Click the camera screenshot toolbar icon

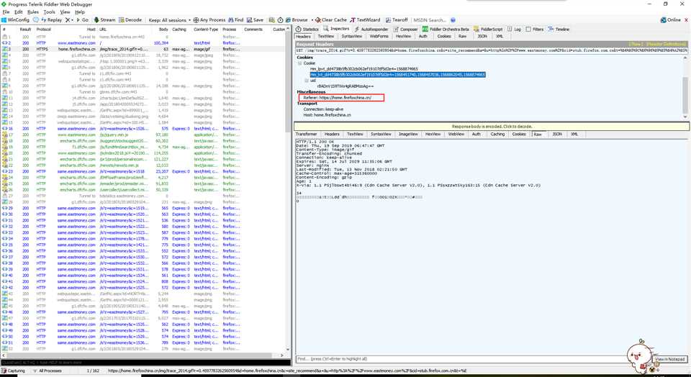tap(272, 20)
